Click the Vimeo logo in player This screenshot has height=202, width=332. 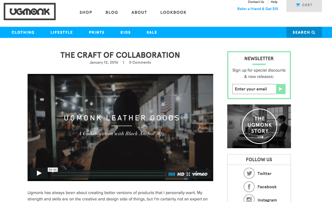tap(200, 174)
